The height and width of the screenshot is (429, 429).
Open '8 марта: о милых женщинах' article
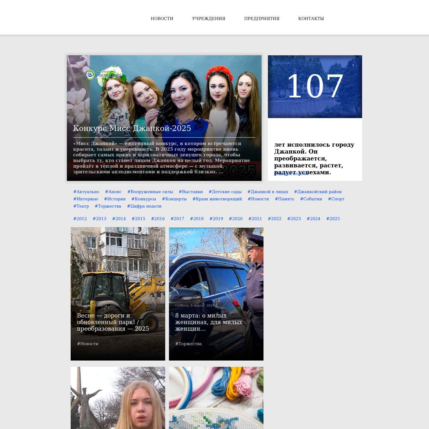[209, 322]
